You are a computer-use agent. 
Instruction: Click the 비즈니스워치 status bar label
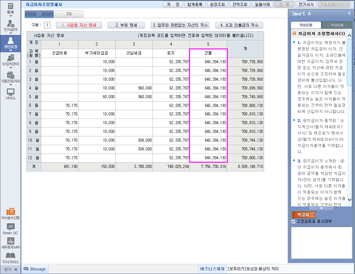(212, 269)
